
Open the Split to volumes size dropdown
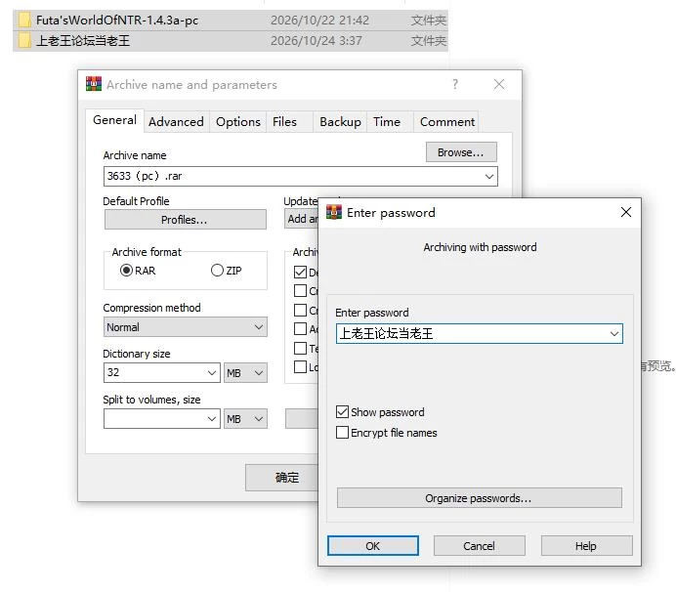(211, 419)
